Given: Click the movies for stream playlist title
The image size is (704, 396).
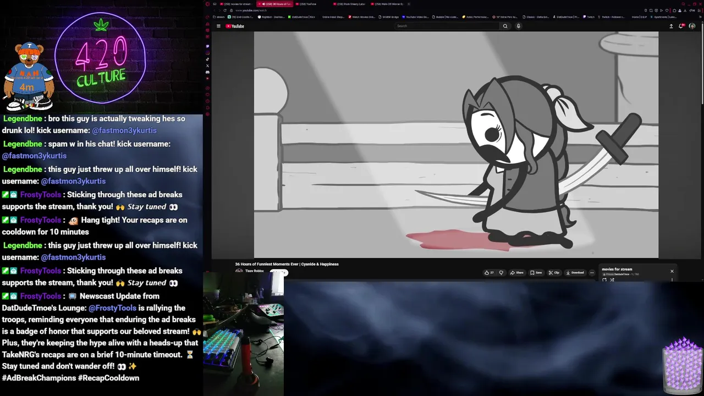Looking at the screenshot, I should pos(617,269).
